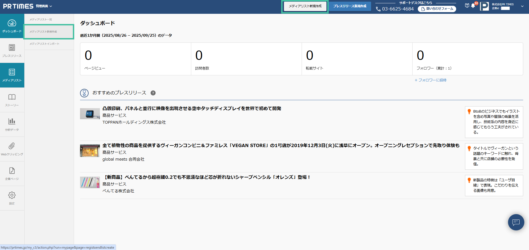Choose メディアリスト新規作成 in the submenu
Screen dimensions: 529x250
point(43,32)
